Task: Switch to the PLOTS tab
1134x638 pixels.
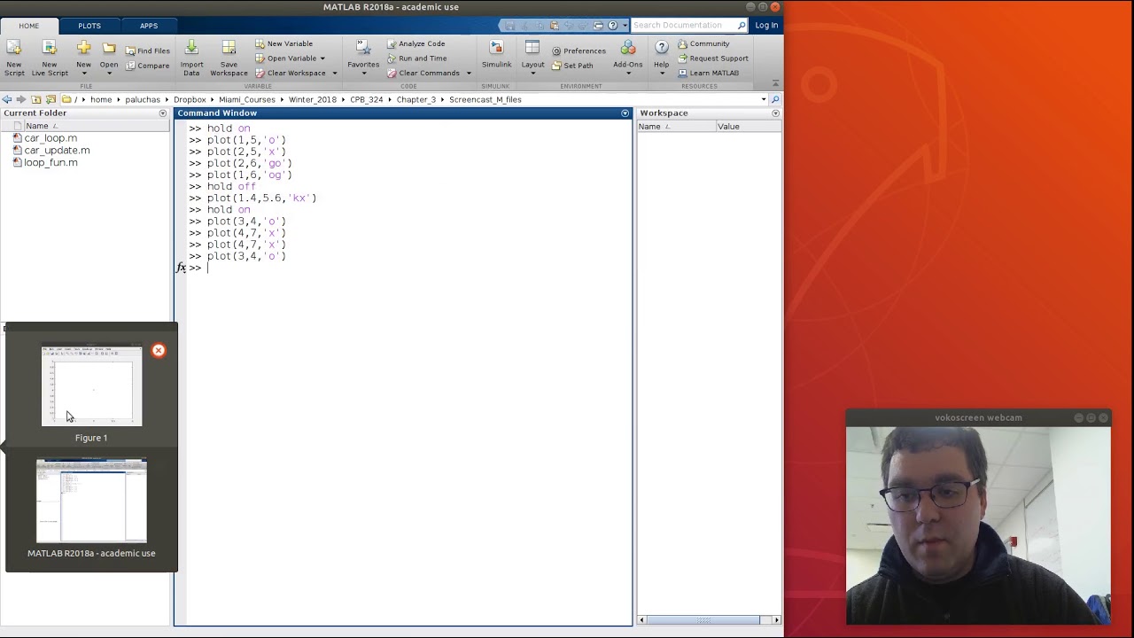Action: [89, 26]
